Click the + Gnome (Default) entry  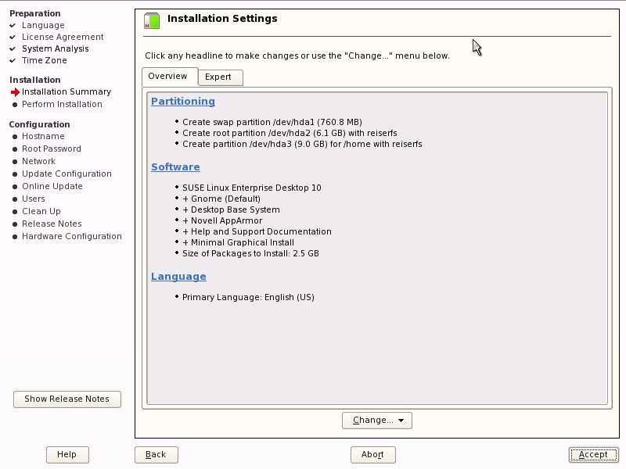click(x=221, y=199)
